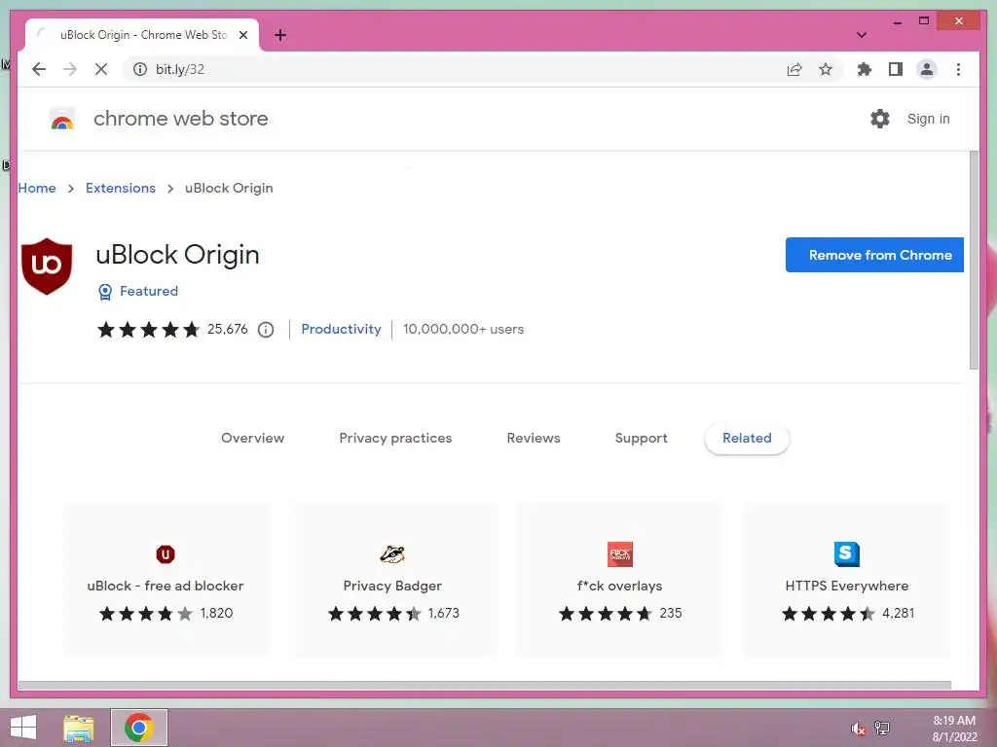
Task: Open File Explorer from taskbar
Action: tap(79, 729)
